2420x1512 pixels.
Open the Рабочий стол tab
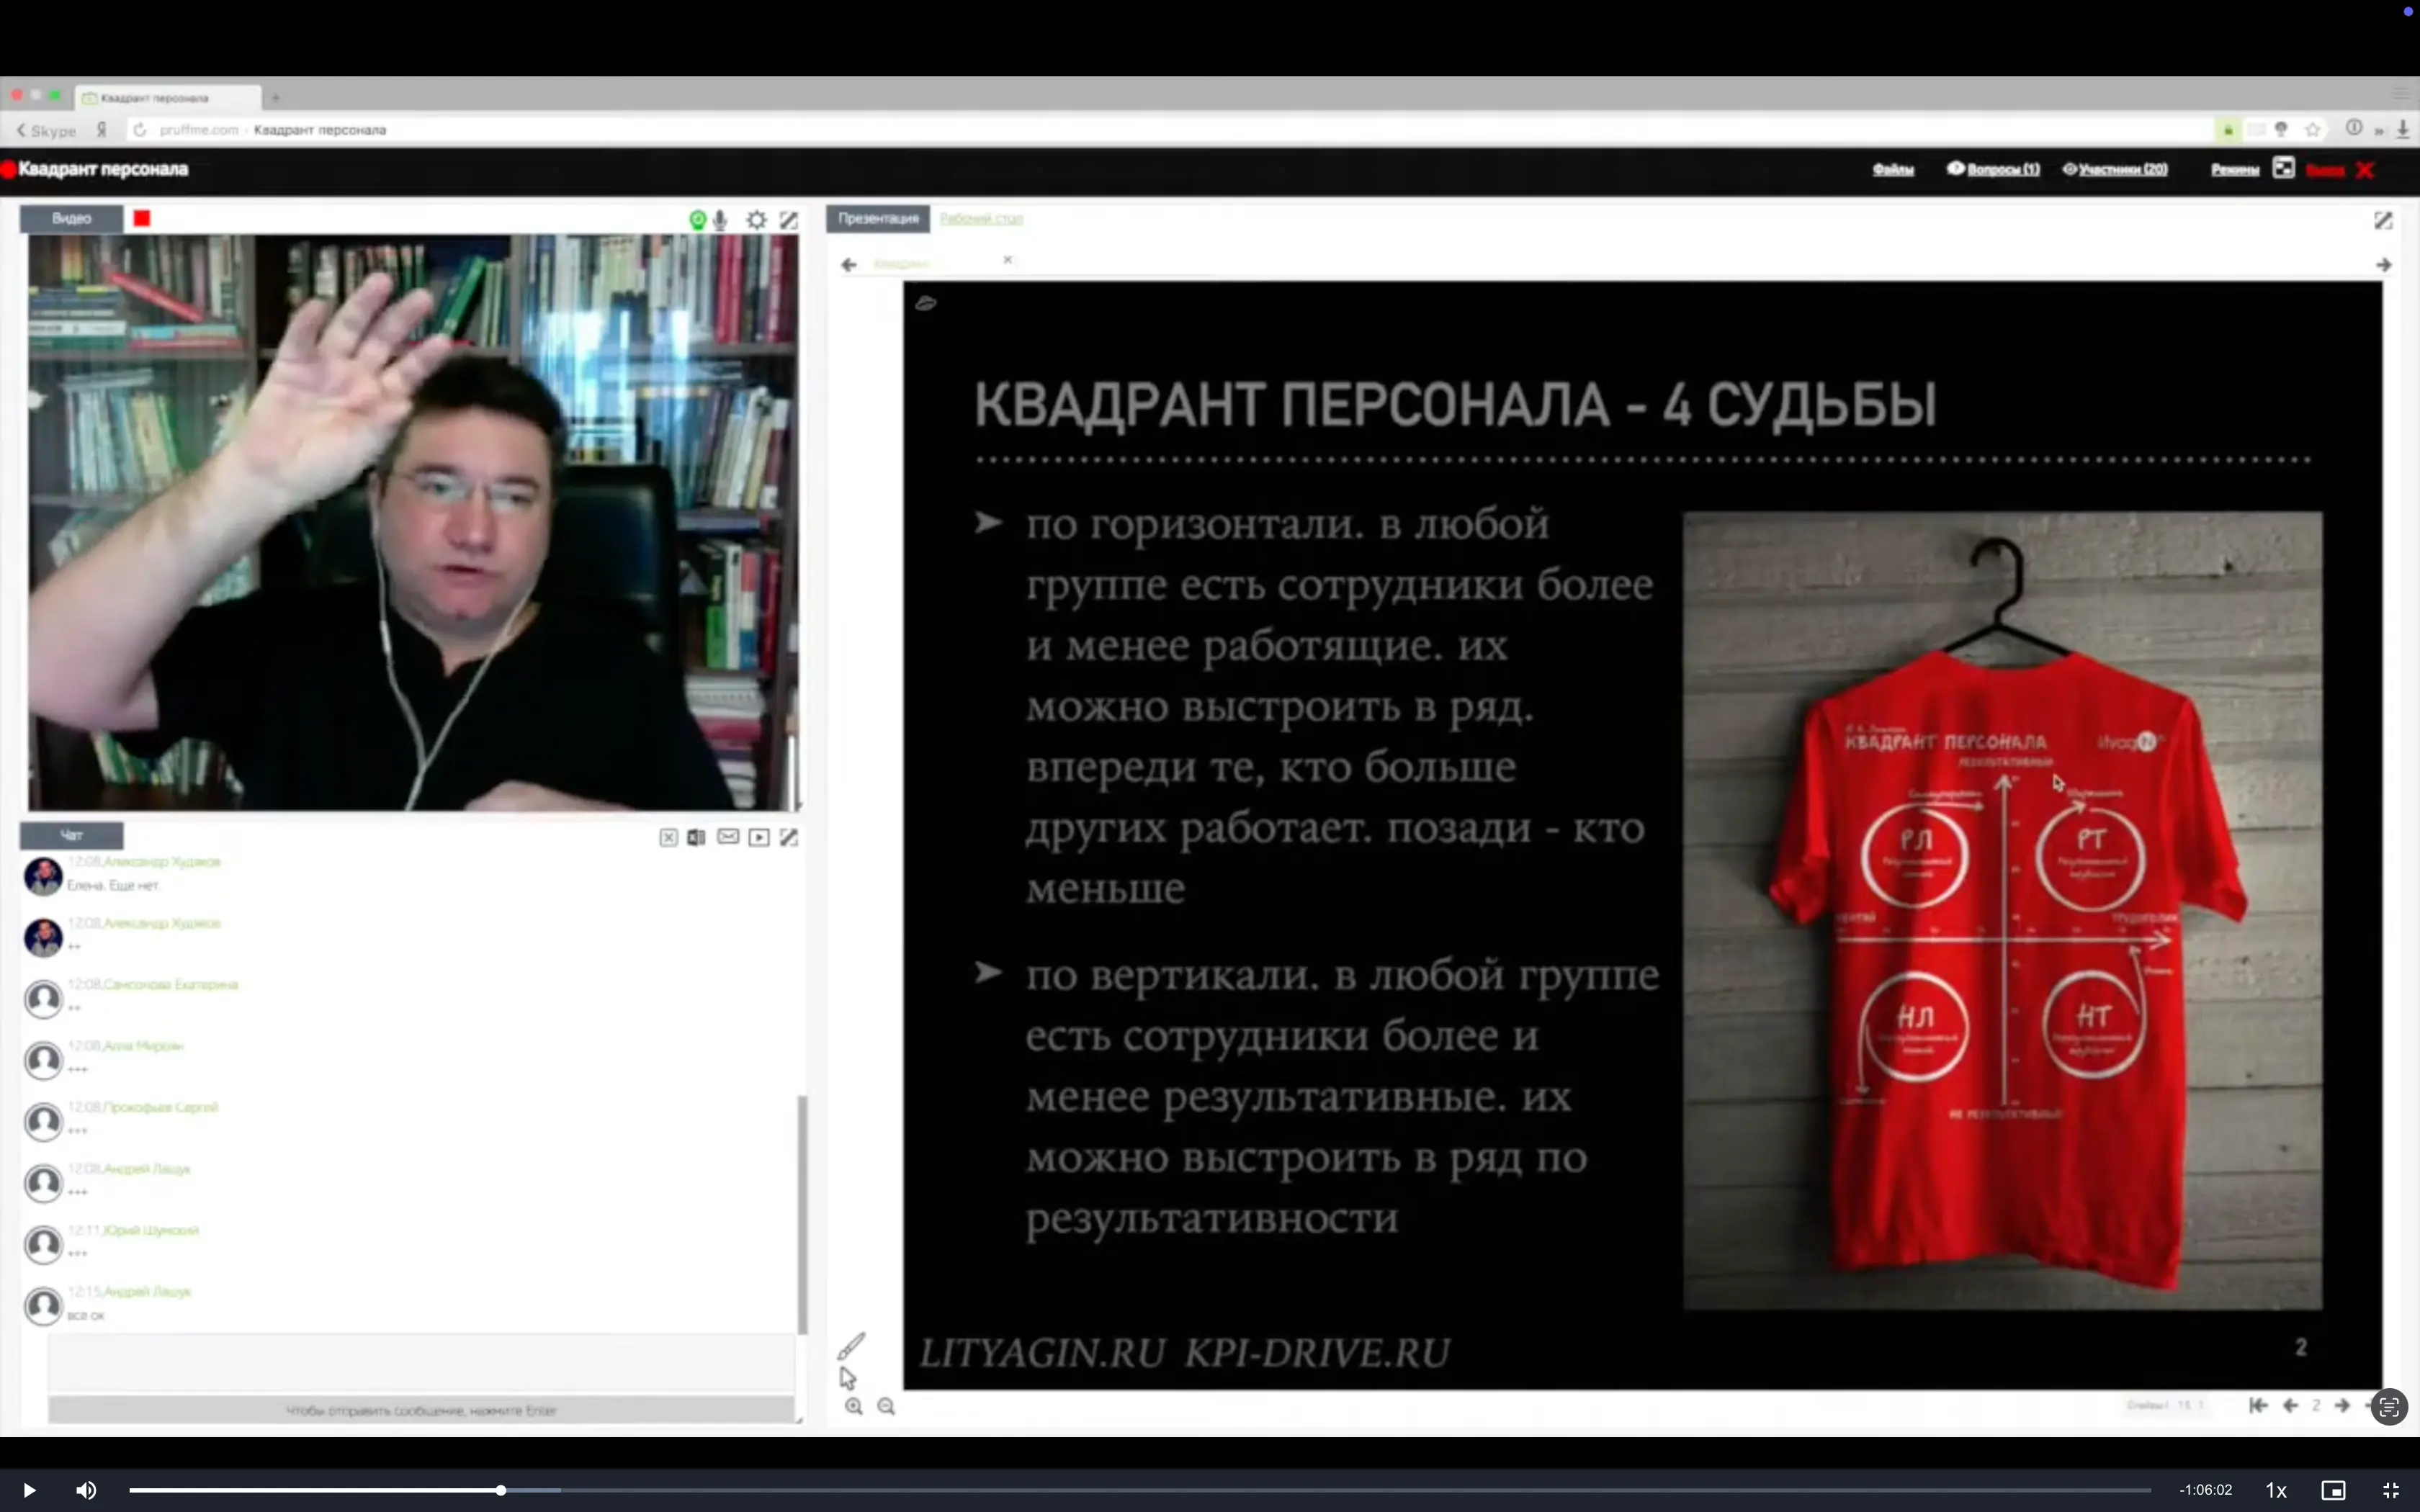point(981,218)
